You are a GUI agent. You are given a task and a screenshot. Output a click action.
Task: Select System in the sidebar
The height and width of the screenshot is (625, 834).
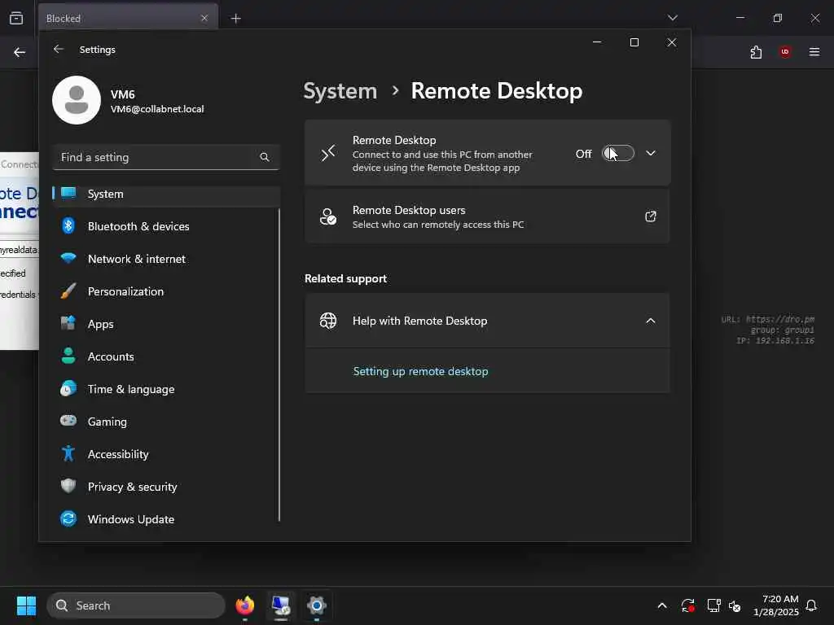166,194
